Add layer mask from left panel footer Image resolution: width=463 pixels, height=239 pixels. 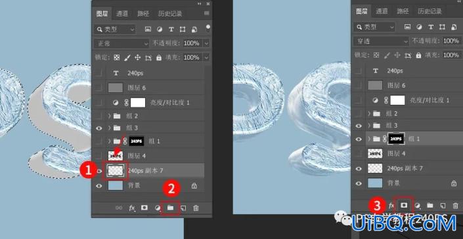[144, 208]
